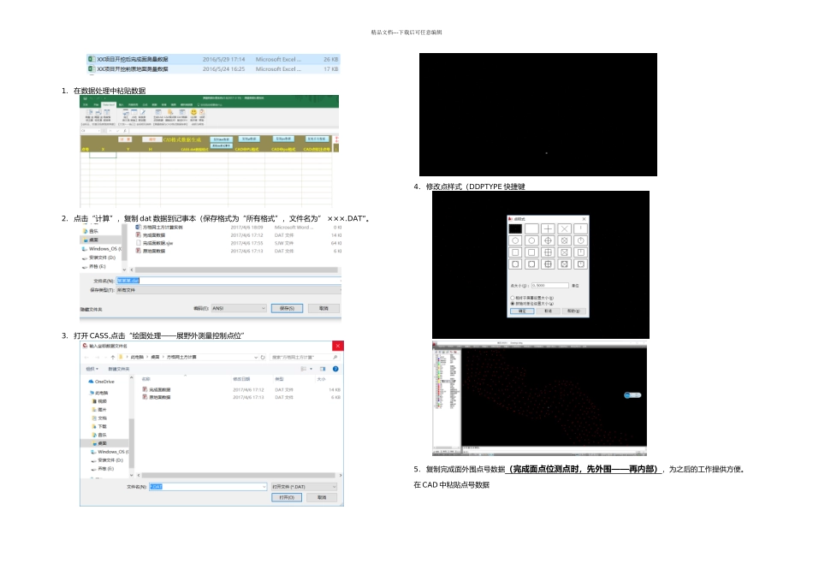Select the plus cross point style

(548, 228)
